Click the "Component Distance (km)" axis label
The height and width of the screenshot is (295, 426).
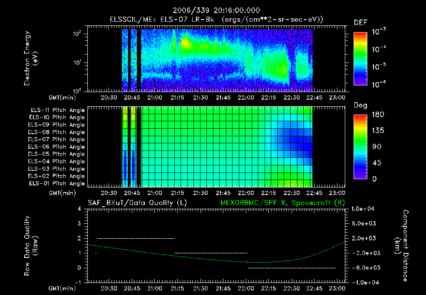click(401, 246)
